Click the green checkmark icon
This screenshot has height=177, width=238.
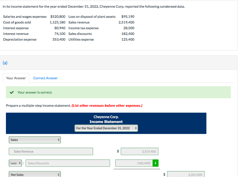coord(12,92)
